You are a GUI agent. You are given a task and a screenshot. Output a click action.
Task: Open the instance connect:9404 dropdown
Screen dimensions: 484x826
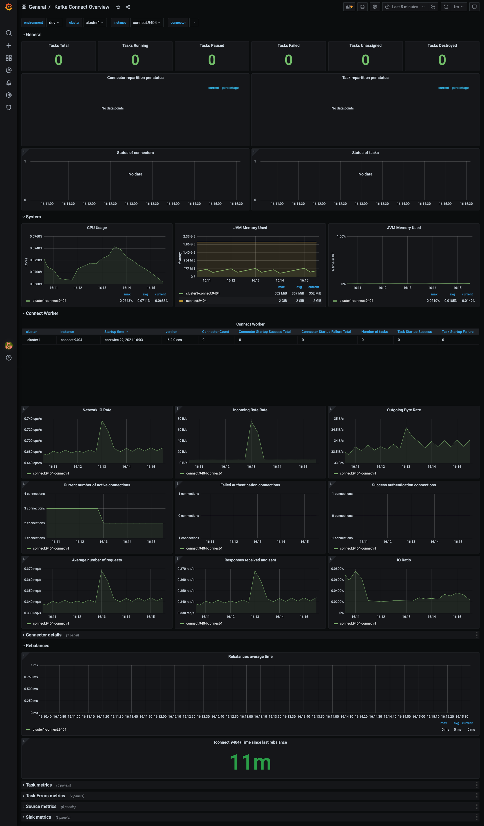point(147,23)
